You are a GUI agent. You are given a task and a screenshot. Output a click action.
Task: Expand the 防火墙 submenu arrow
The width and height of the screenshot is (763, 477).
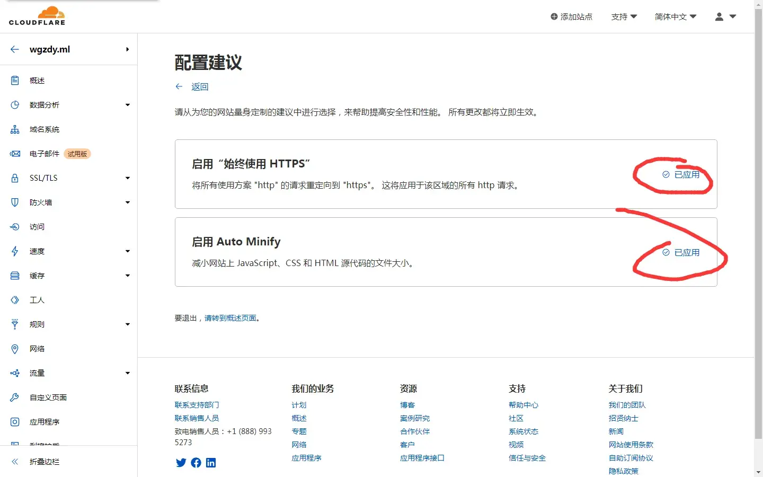[128, 202]
